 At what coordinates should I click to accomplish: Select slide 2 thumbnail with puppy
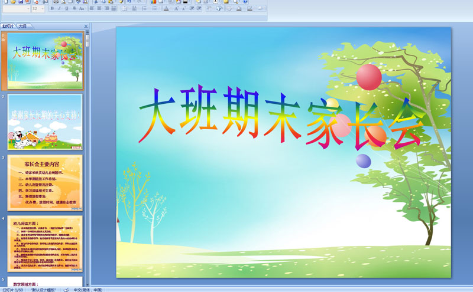point(45,122)
